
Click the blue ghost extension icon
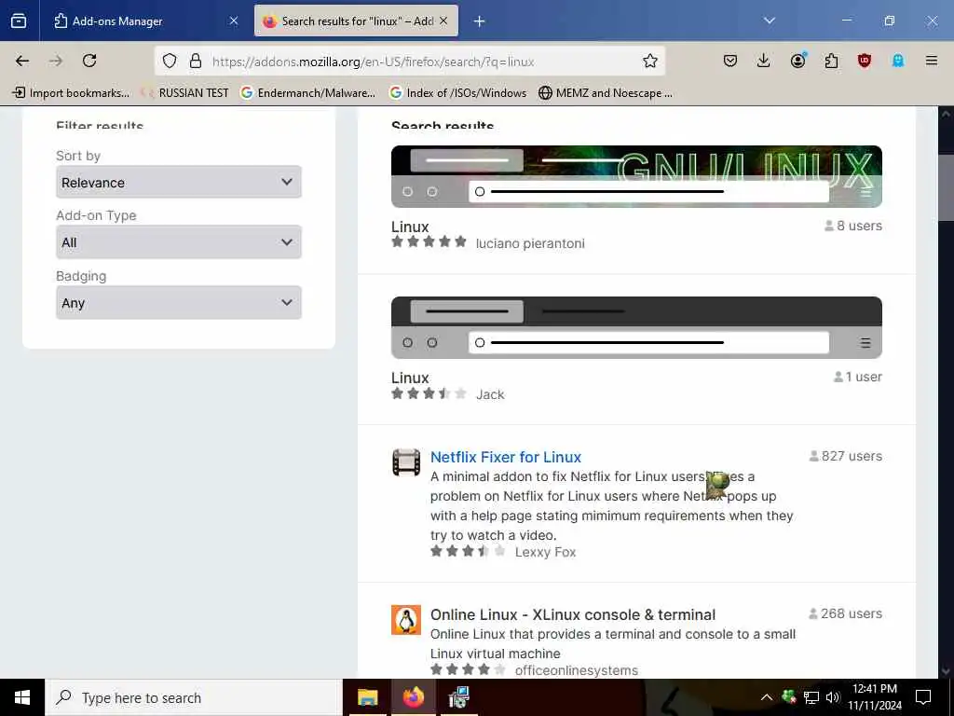898,61
